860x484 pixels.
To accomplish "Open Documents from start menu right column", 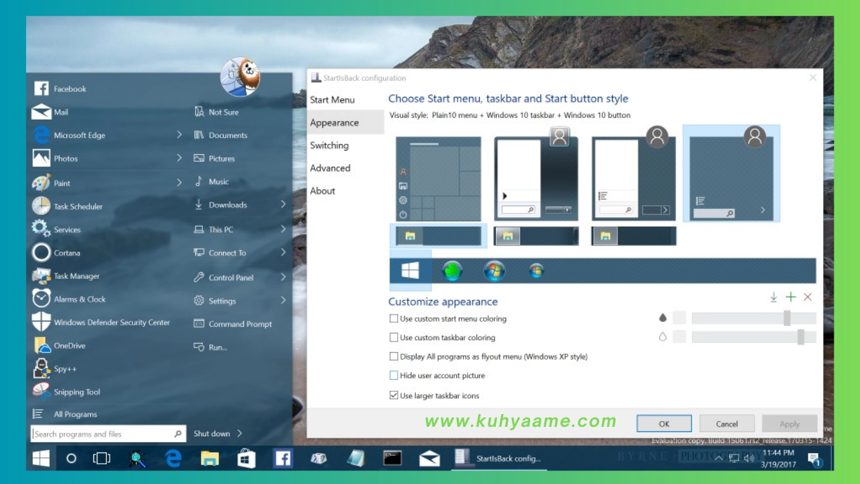I will coord(228,135).
